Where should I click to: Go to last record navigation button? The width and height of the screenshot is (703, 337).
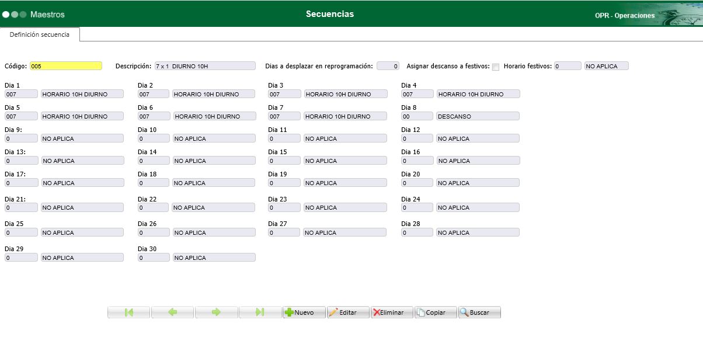[260, 312]
